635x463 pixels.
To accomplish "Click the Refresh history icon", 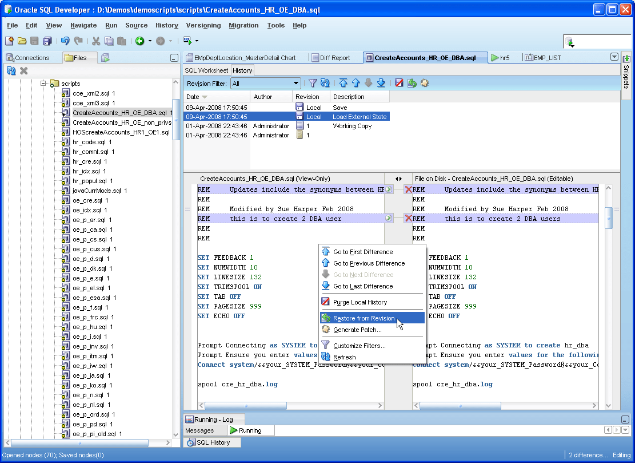I will coord(325,83).
